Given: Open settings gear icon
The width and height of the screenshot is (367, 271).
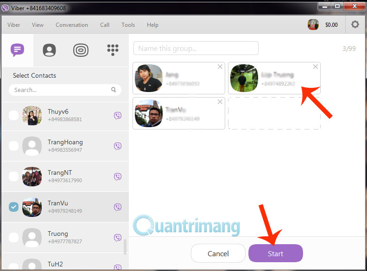Looking at the screenshot, I should (x=355, y=25).
